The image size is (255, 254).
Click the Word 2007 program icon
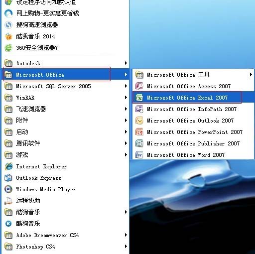(x=139, y=155)
